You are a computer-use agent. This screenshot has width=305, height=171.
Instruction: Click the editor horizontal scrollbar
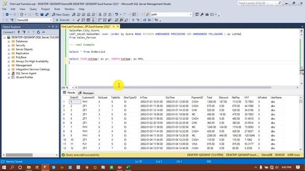click(174, 87)
